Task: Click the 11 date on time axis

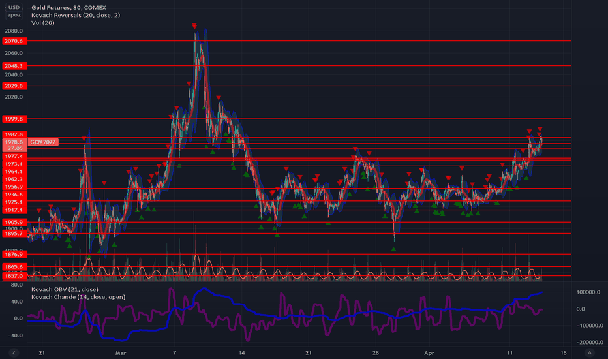Action: [509, 352]
